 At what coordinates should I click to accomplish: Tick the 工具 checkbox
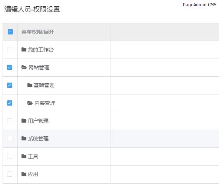point(10,156)
